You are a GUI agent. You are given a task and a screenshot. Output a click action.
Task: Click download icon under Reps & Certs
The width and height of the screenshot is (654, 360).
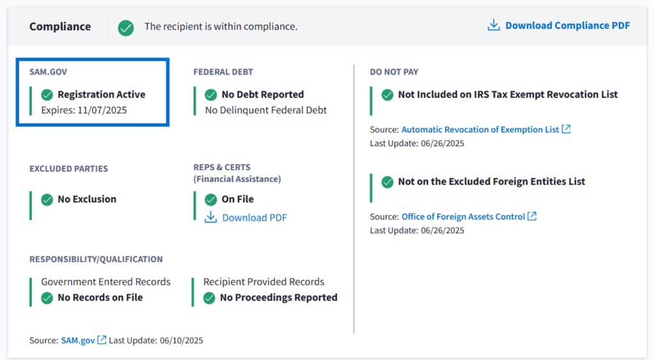[211, 218]
